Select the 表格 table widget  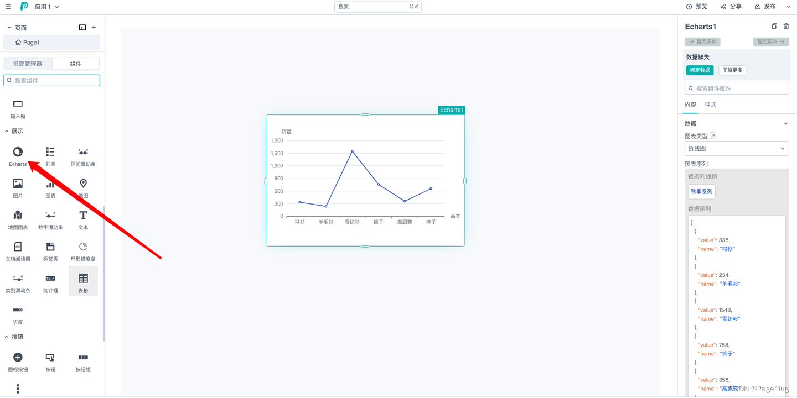tap(83, 281)
